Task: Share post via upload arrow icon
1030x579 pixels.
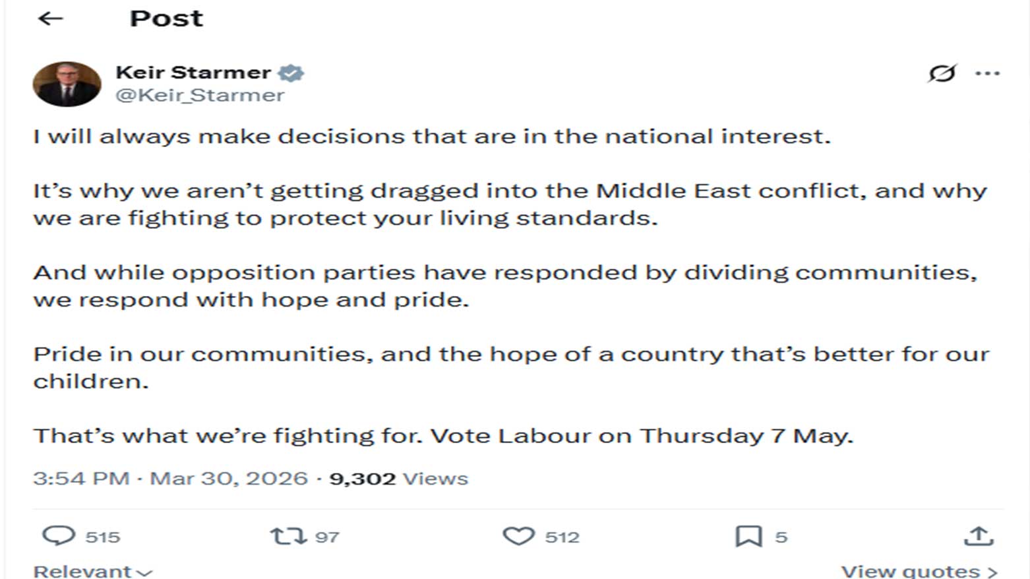Action: click(x=979, y=536)
